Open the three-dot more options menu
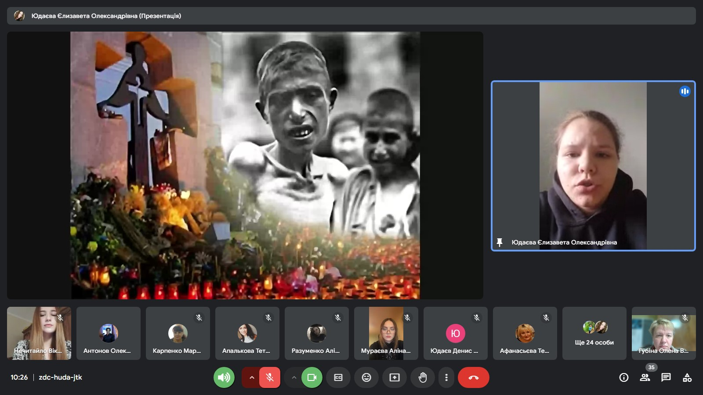Screen dimensions: 703x395 click(x=446, y=377)
